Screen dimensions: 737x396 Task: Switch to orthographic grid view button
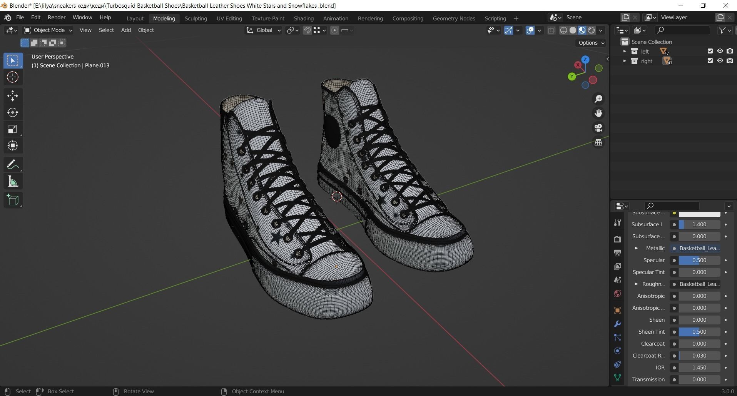pos(598,142)
